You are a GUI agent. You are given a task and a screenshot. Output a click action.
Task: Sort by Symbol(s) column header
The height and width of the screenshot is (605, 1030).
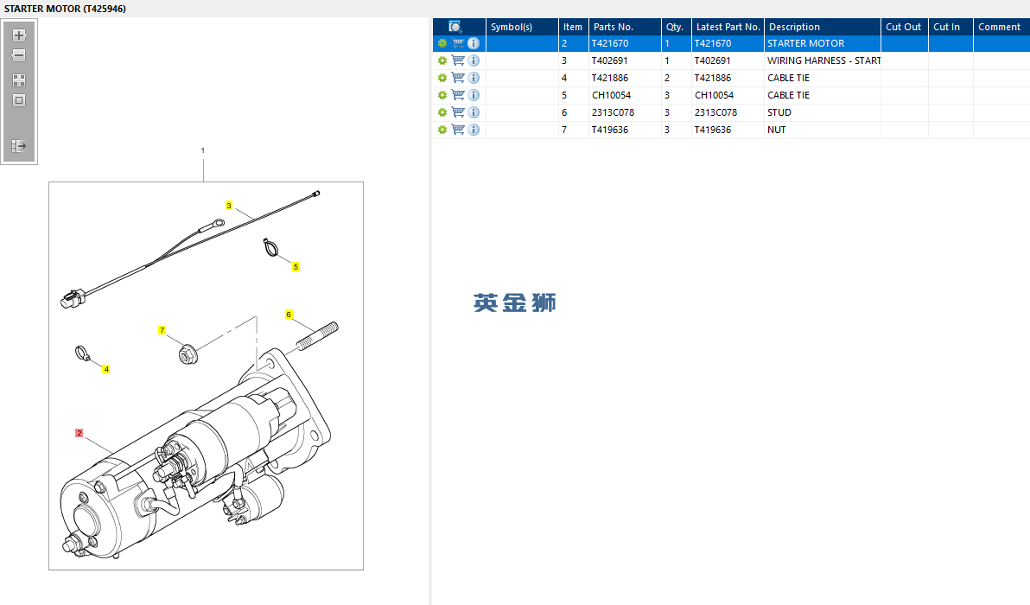point(522,27)
